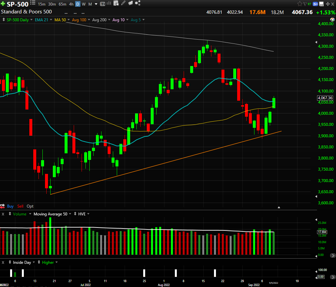This screenshot has height=287, width=336.
Task: Select the W weekly timeframe
Action: pyautogui.click(x=84, y=4)
